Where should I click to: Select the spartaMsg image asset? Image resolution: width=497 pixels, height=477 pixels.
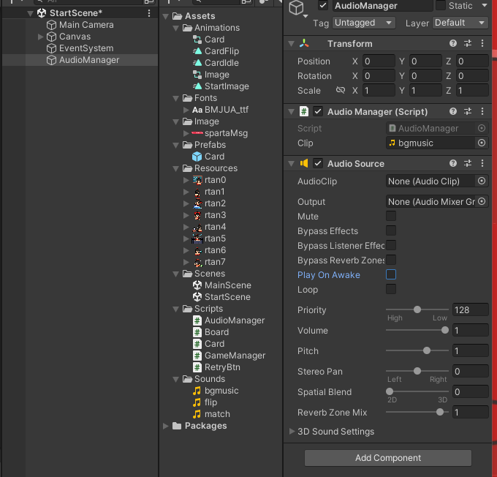pyautogui.click(x=226, y=133)
